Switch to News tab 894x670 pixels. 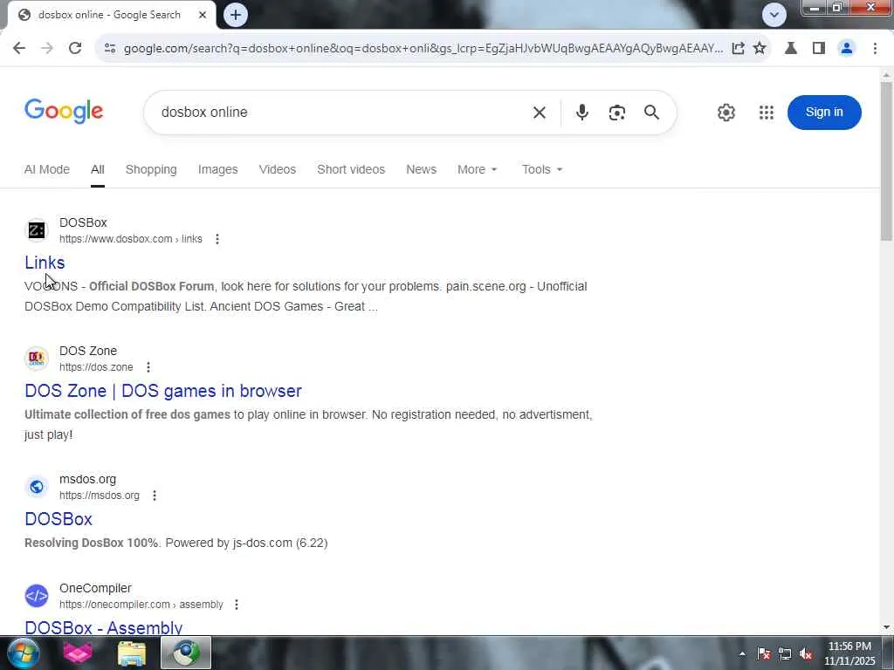421,169
